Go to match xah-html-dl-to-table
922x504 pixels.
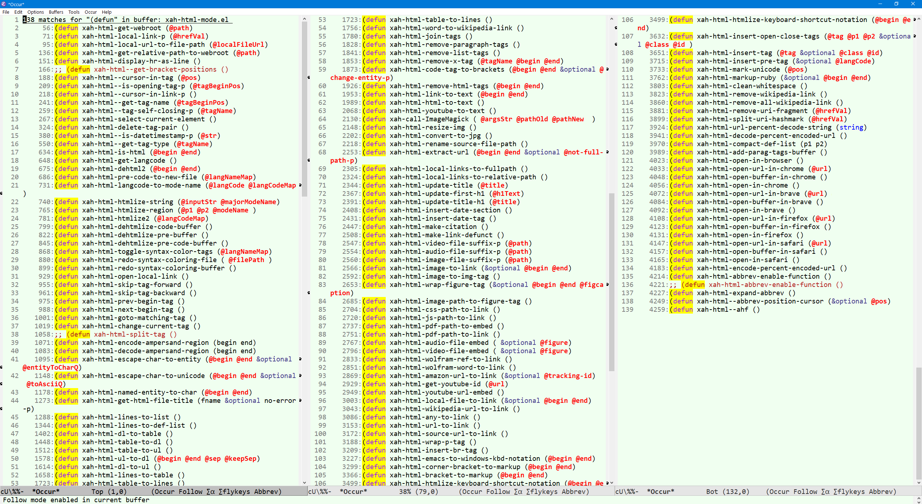(121, 434)
